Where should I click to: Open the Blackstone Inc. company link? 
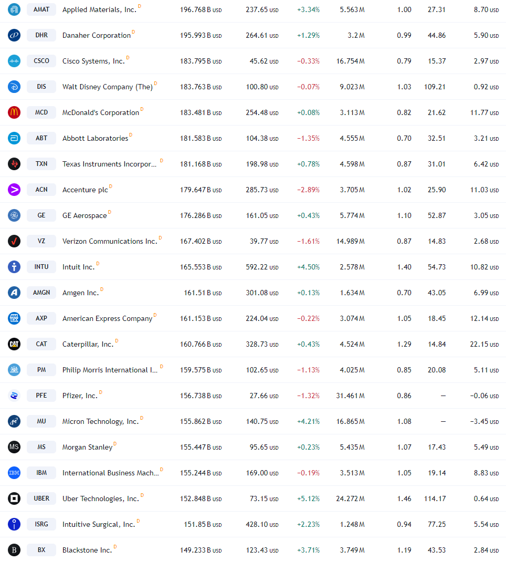click(x=87, y=550)
